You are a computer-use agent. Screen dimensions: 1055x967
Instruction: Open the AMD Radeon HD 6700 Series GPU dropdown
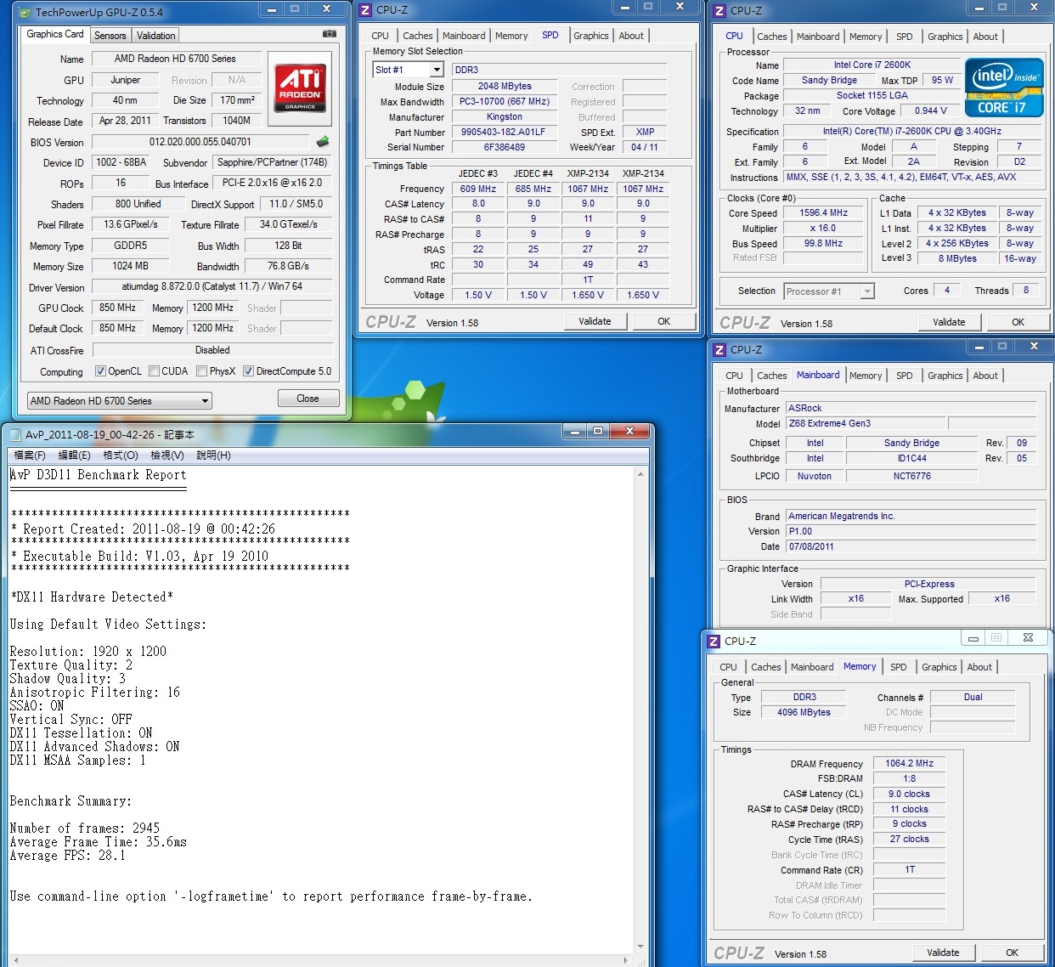pos(120,401)
